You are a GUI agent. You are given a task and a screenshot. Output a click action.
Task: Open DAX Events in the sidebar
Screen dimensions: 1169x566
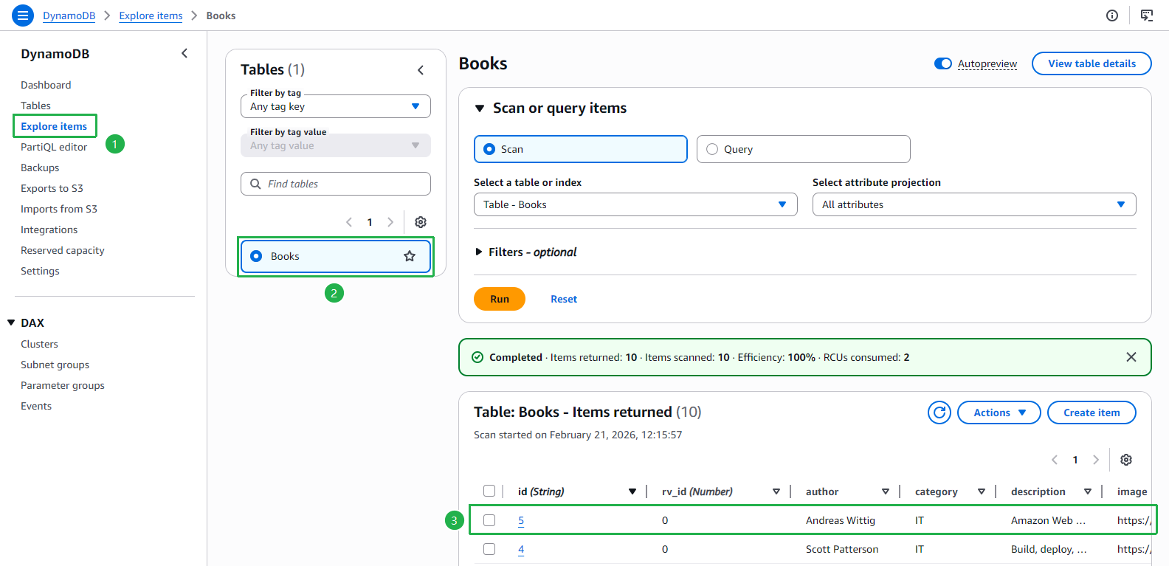[36, 406]
